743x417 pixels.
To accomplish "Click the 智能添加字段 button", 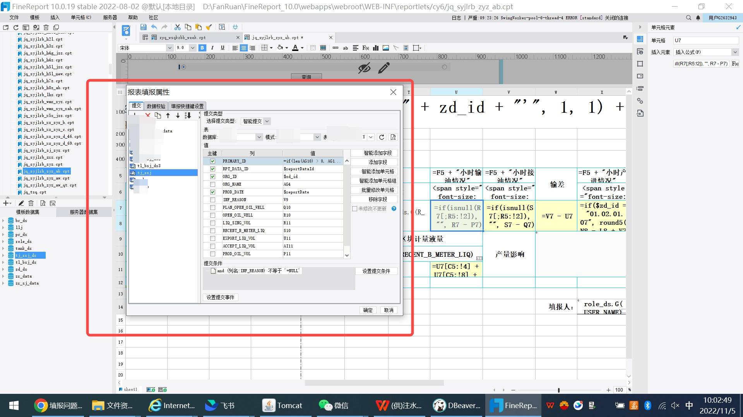I will (374, 153).
